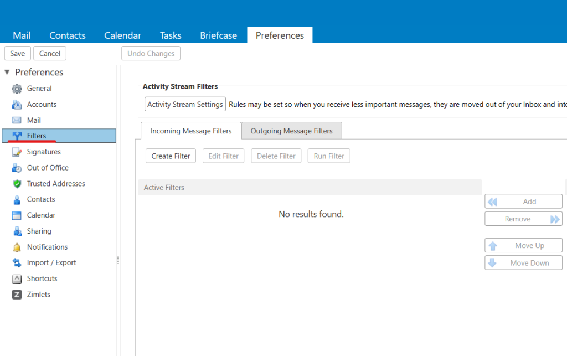Select the Incoming Message Filters tab

(191, 131)
